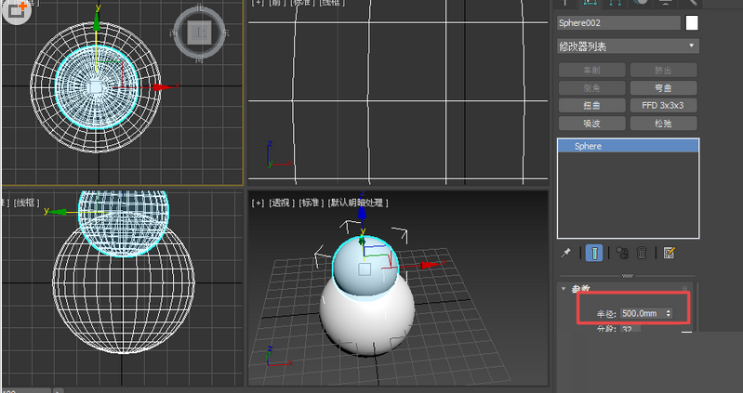The width and height of the screenshot is (743, 393).
Task: Click the white object color swatch
Action: 691,22
